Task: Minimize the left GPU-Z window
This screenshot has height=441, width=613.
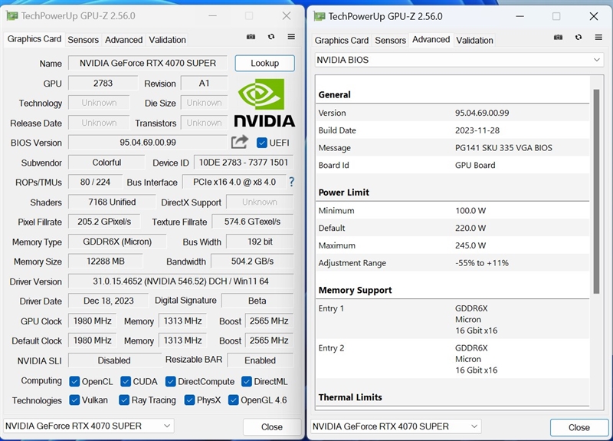Action: pos(212,16)
